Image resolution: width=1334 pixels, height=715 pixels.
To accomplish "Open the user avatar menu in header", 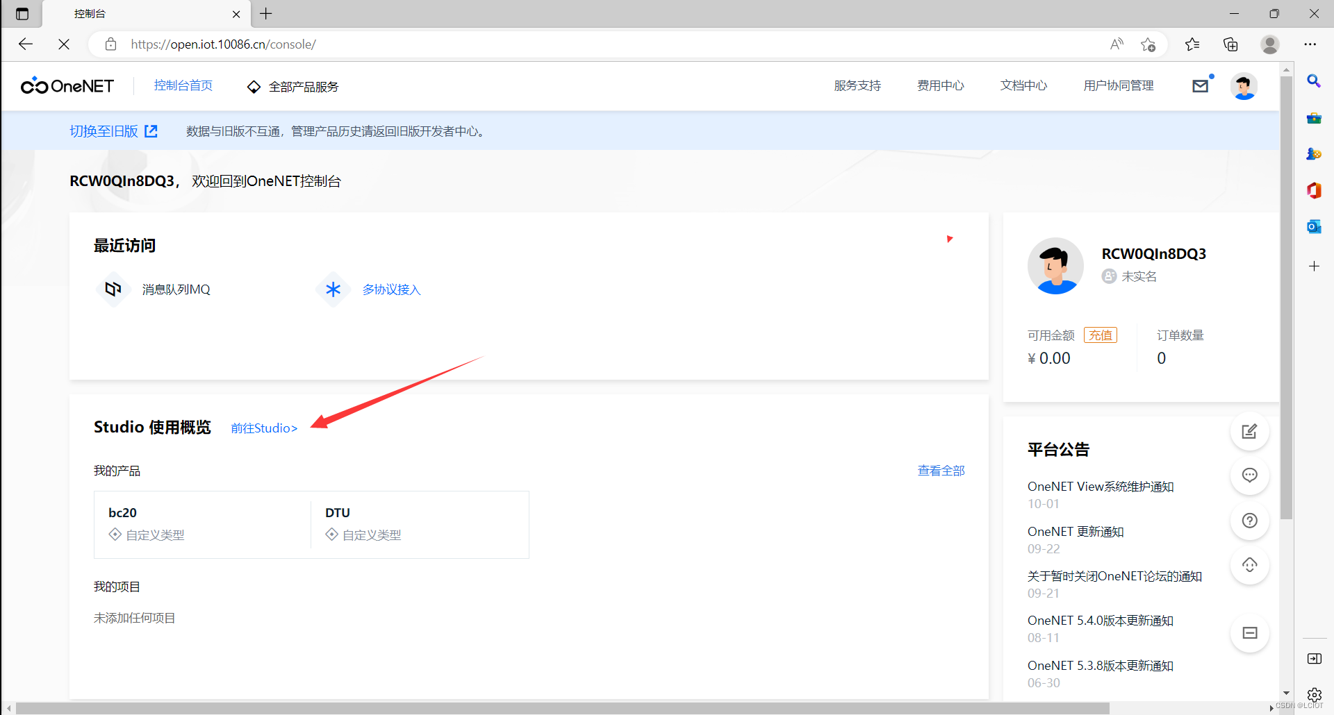I will 1244,86.
